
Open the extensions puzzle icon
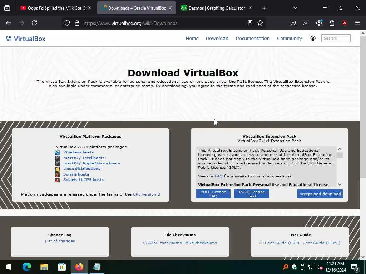click(332, 23)
